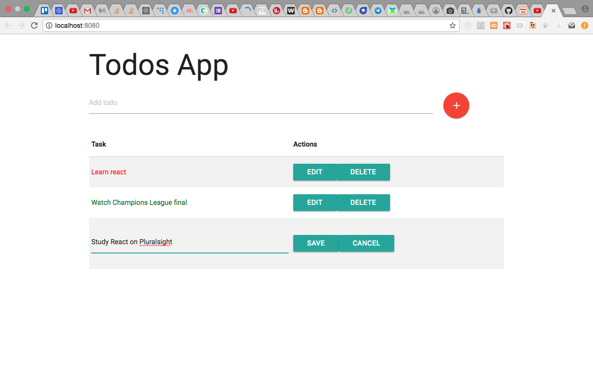Edit the "Learn react" todo
This screenshot has height=370, width=593.
click(315, 172)
